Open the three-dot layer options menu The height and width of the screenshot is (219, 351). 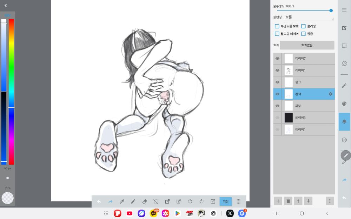(x=330, y=201)
